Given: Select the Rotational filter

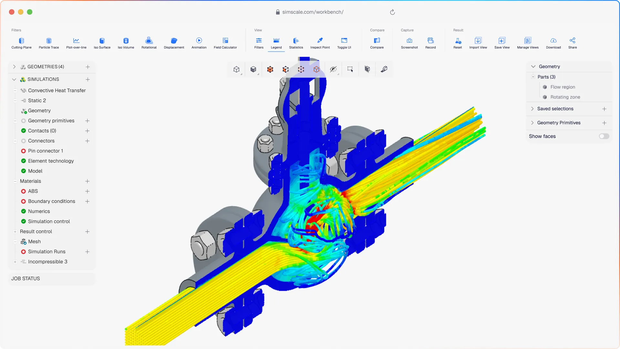Looking at the screenshot, I should 149,43.
